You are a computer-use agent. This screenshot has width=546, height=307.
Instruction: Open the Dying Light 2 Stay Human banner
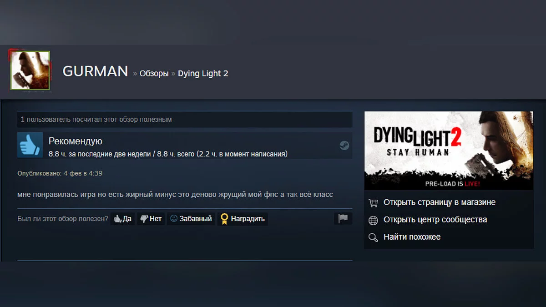(x=449, y=151)
